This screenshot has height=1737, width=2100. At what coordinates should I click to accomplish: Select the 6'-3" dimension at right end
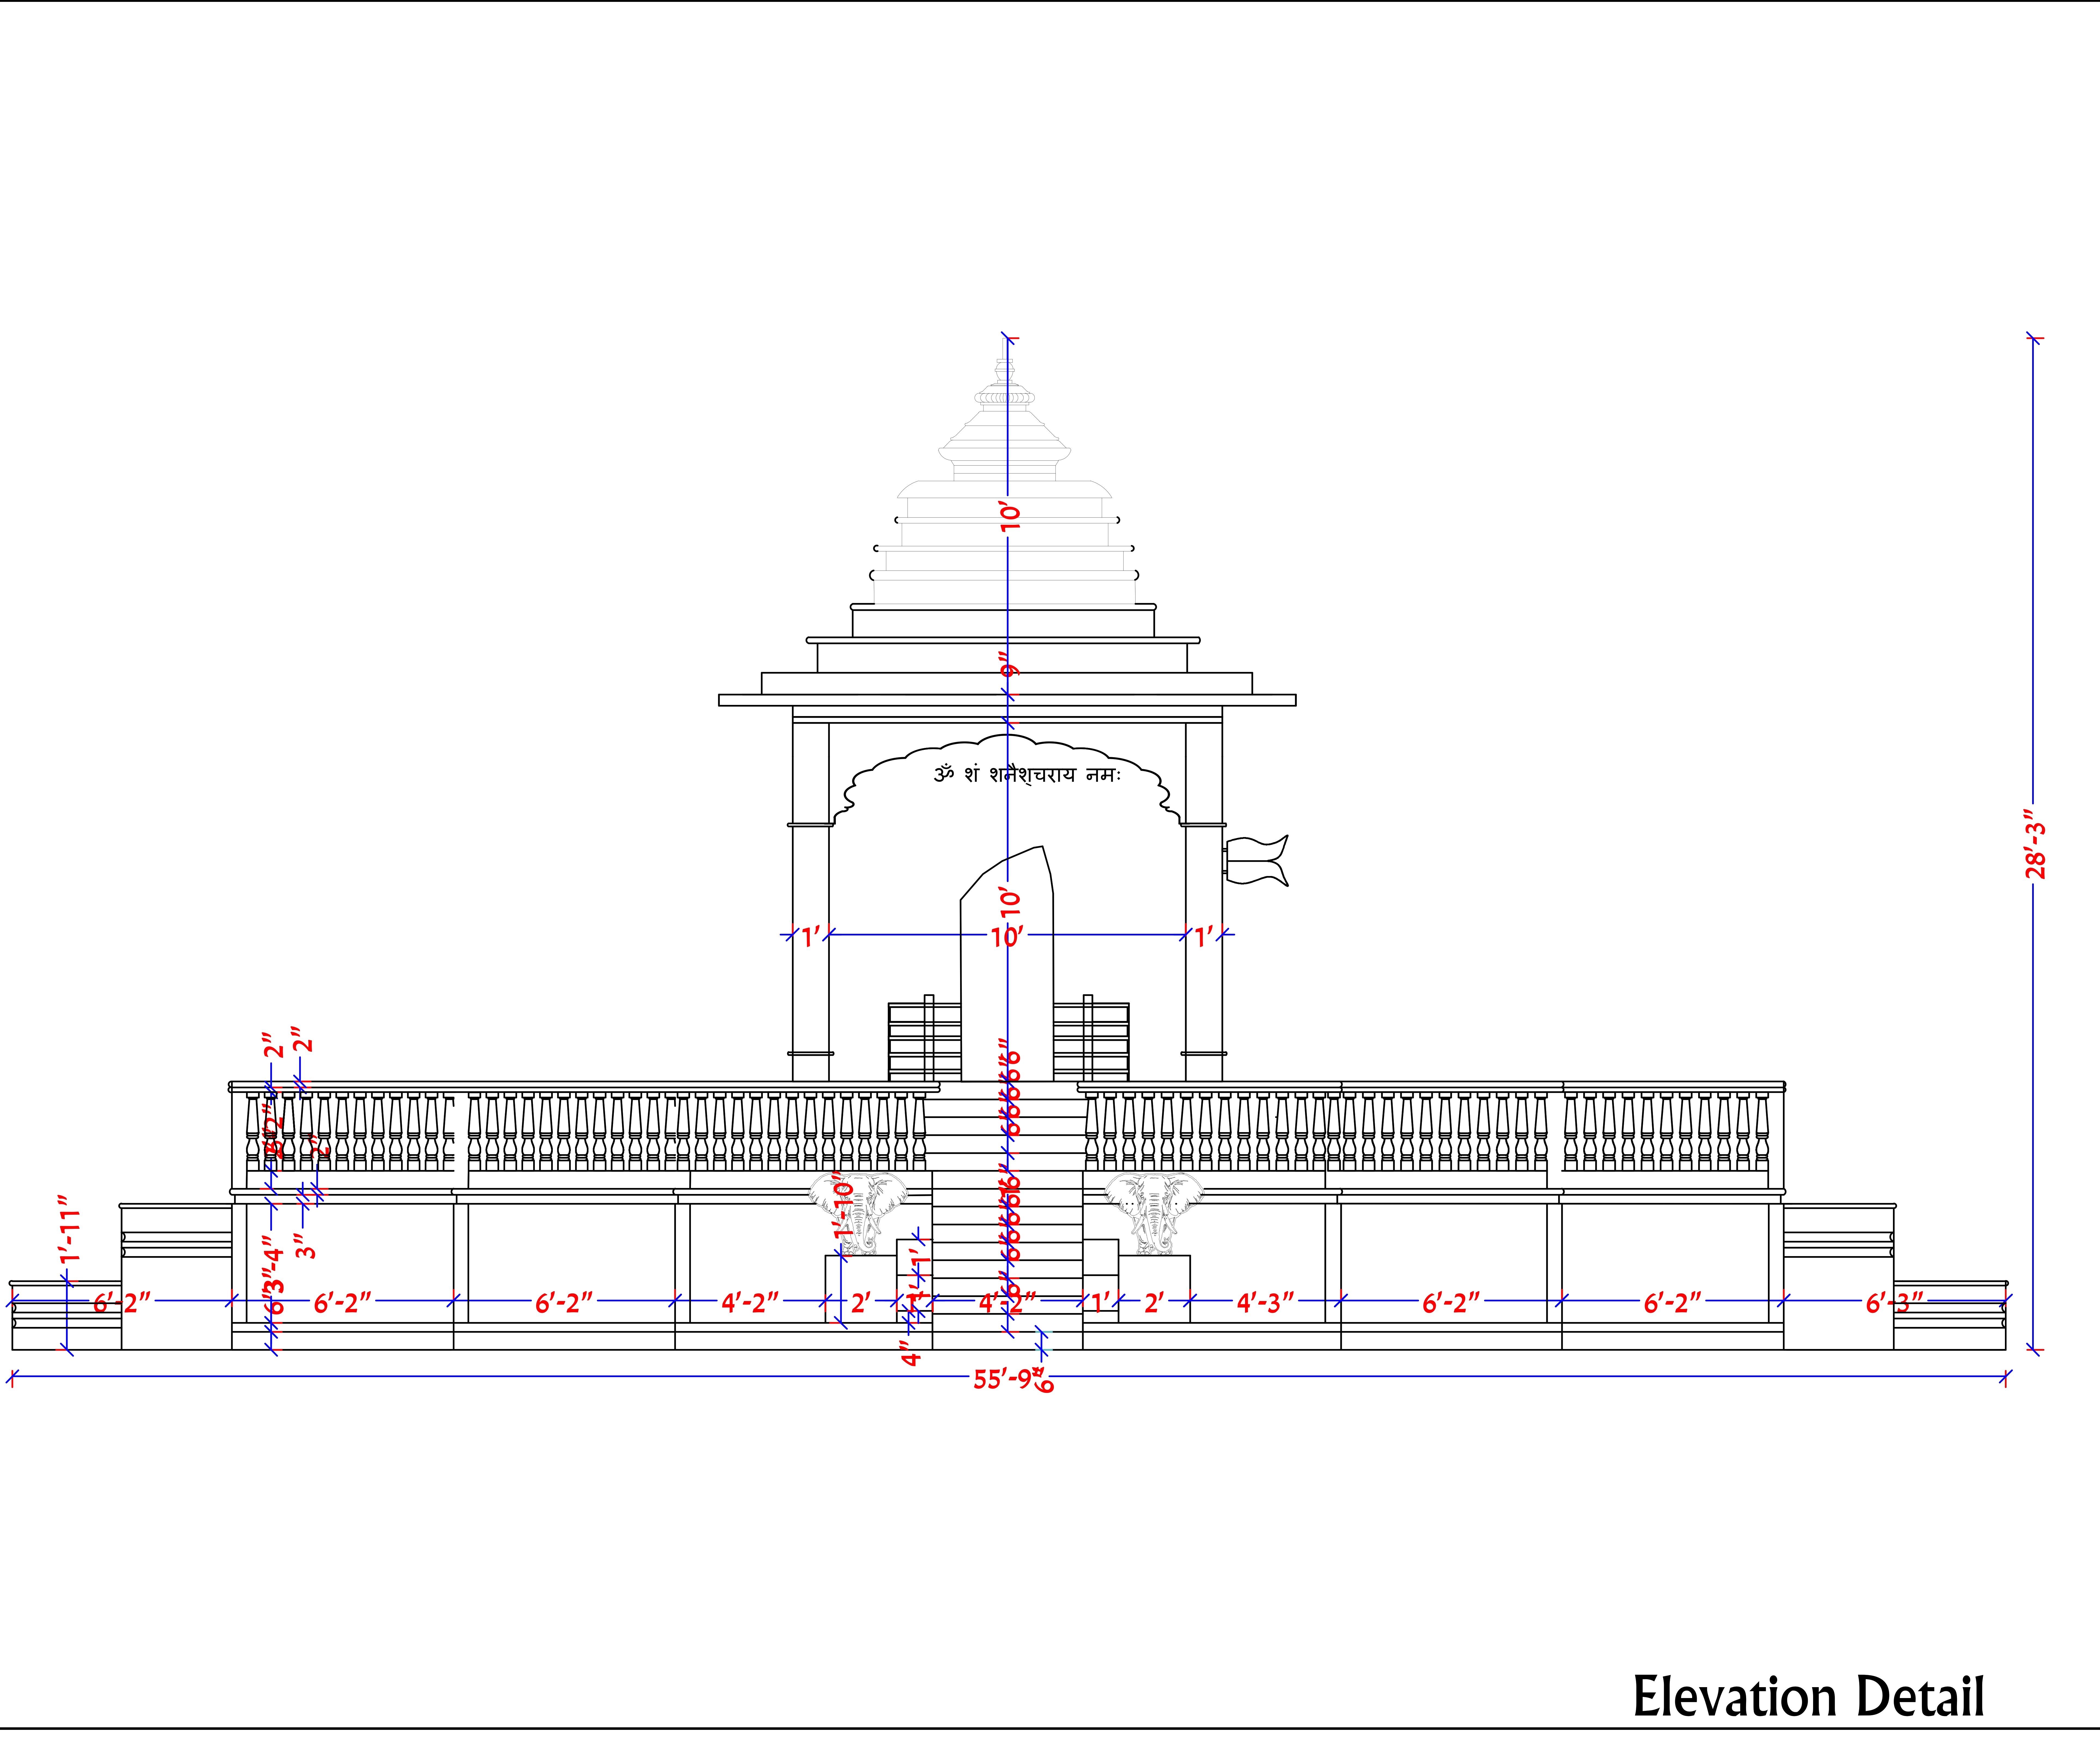coord(1894,1303)
